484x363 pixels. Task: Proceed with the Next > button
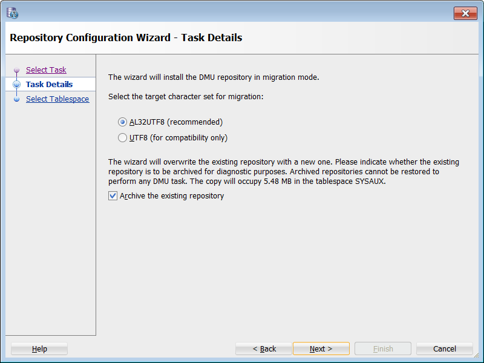pos(321,349)
